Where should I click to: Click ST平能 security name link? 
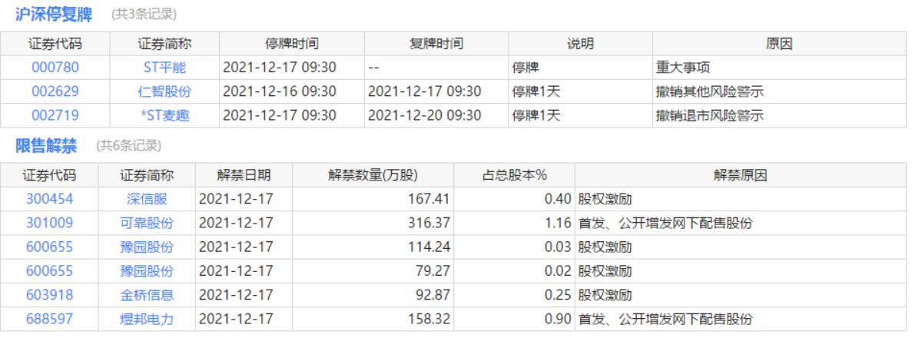click(164, 68)
